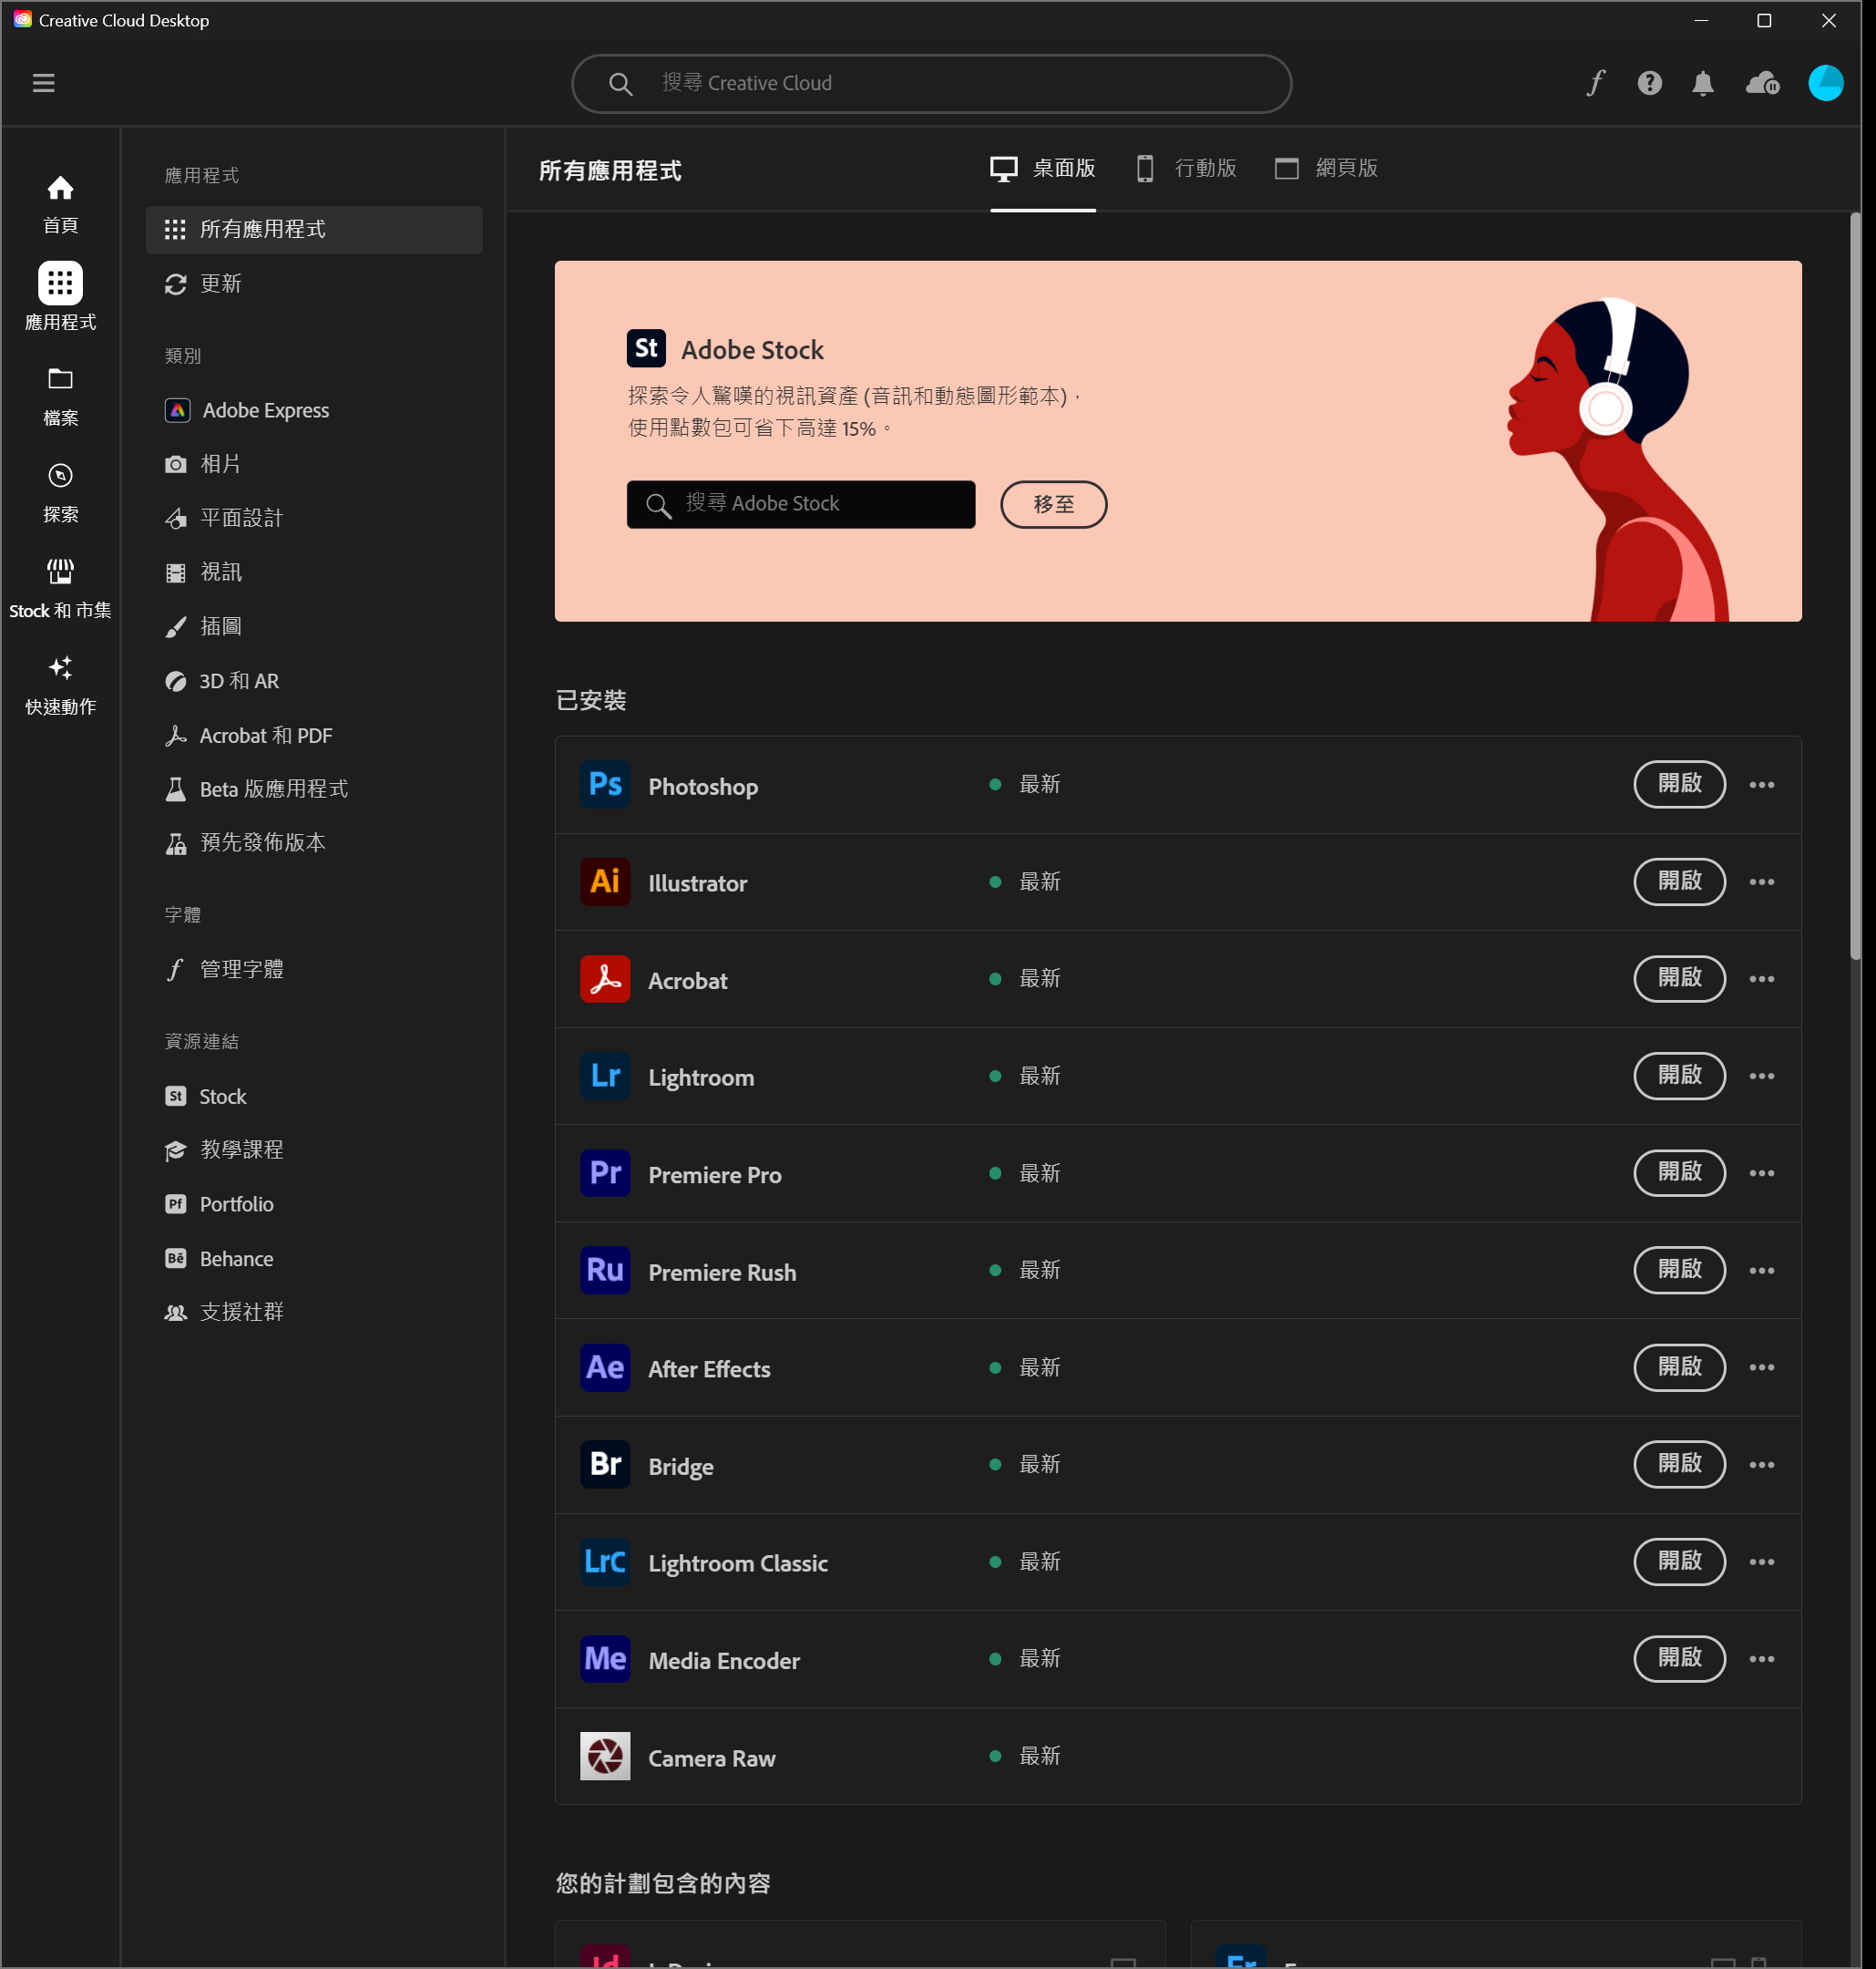
Task: Open more options for Photoshop
Action: [1761, 784]
